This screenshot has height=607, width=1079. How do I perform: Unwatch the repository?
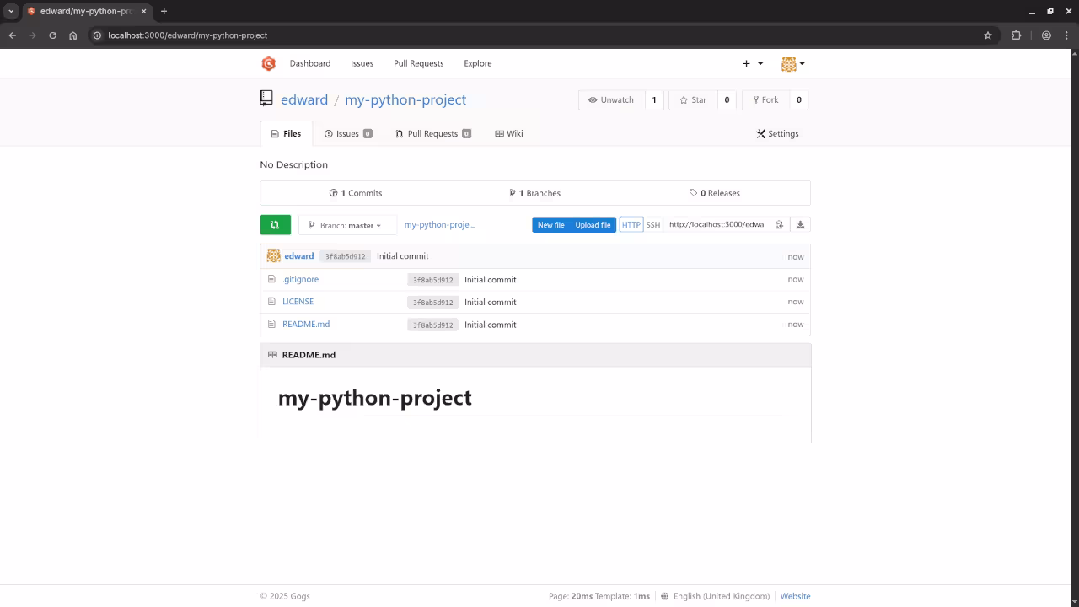(x=610, y=99)
